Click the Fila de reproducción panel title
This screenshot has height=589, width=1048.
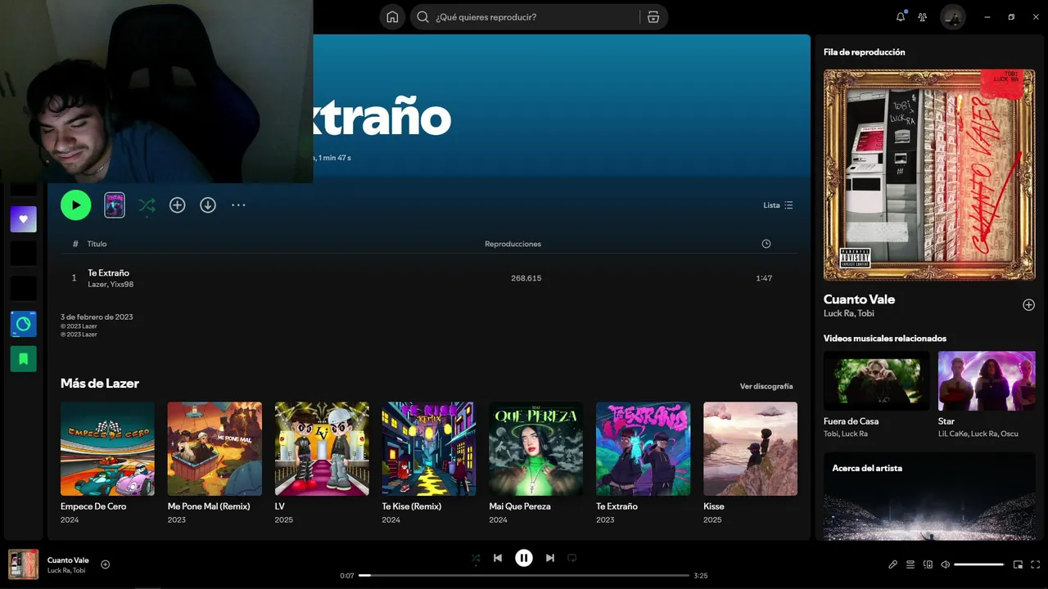864,52
